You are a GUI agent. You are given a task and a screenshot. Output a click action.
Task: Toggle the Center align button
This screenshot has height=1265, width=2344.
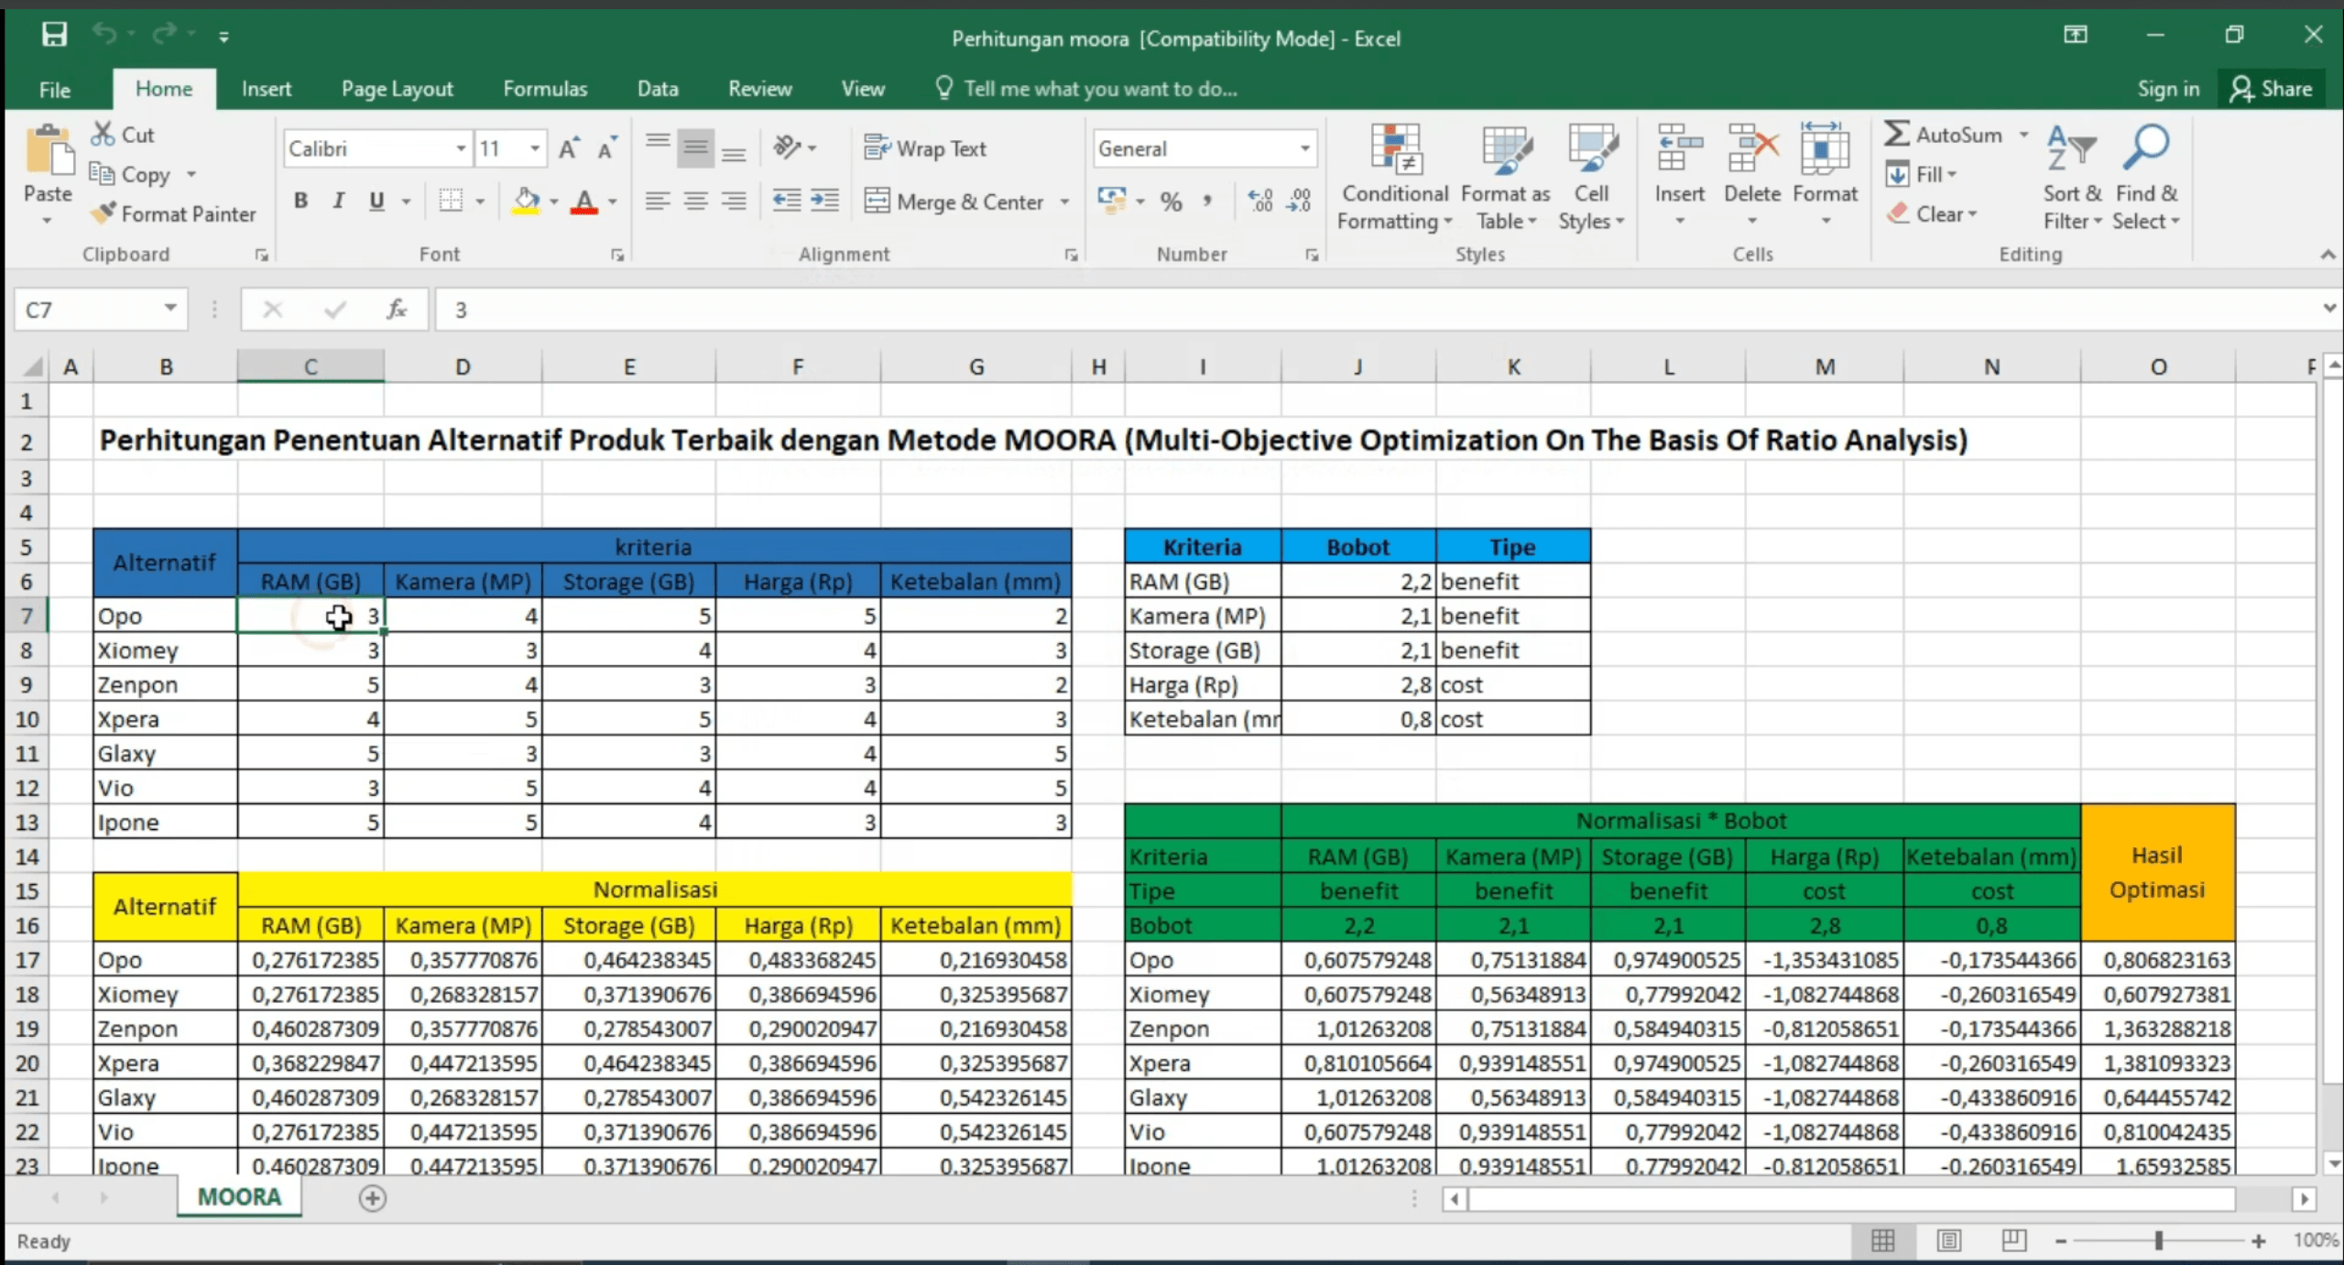point(695,201)
